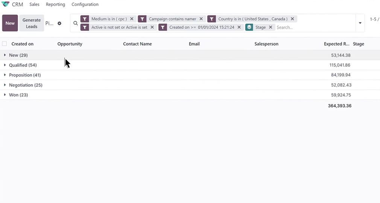
Task: Open the Sales menu
Action: tap(34, 5)
